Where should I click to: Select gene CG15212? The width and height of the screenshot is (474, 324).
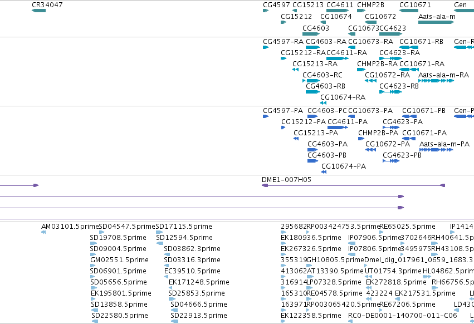tap(284, 22)
